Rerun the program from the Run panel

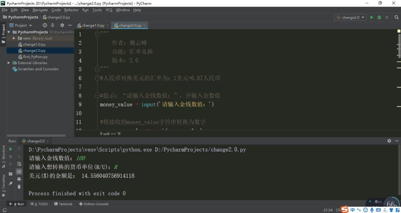10,149
